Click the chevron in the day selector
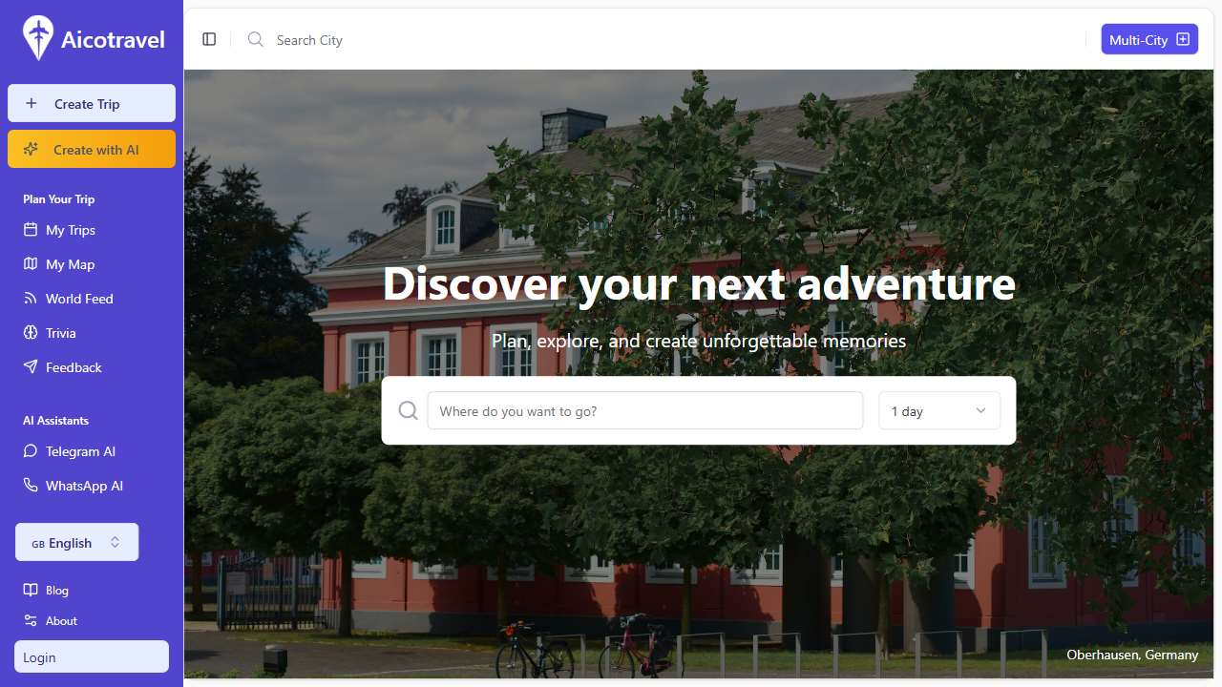This screenshot has height=687, width=1222. point(980,411)
